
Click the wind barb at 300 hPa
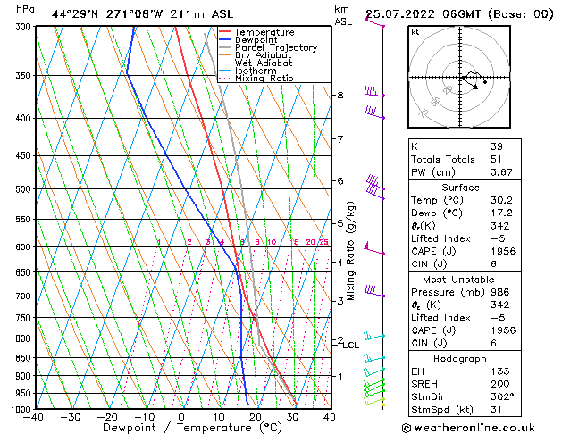[374, 21]
